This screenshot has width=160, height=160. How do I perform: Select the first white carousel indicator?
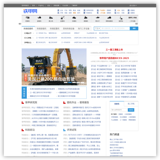pos(66,82)
